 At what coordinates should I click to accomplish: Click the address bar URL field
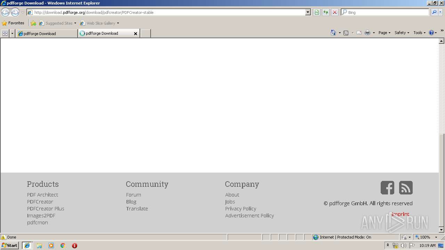click(169, 12)
